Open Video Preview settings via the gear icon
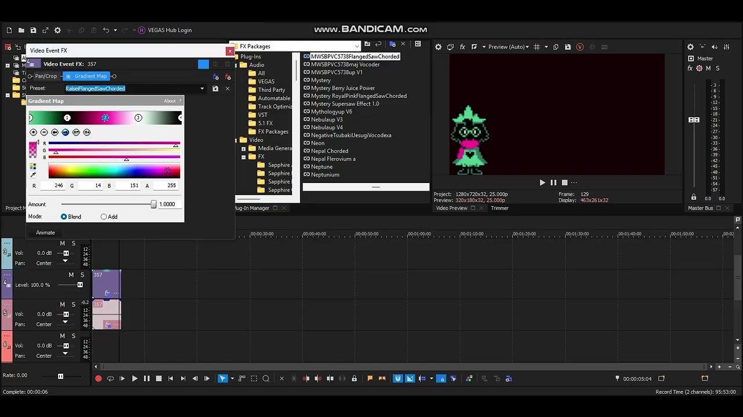 point(438,47)
